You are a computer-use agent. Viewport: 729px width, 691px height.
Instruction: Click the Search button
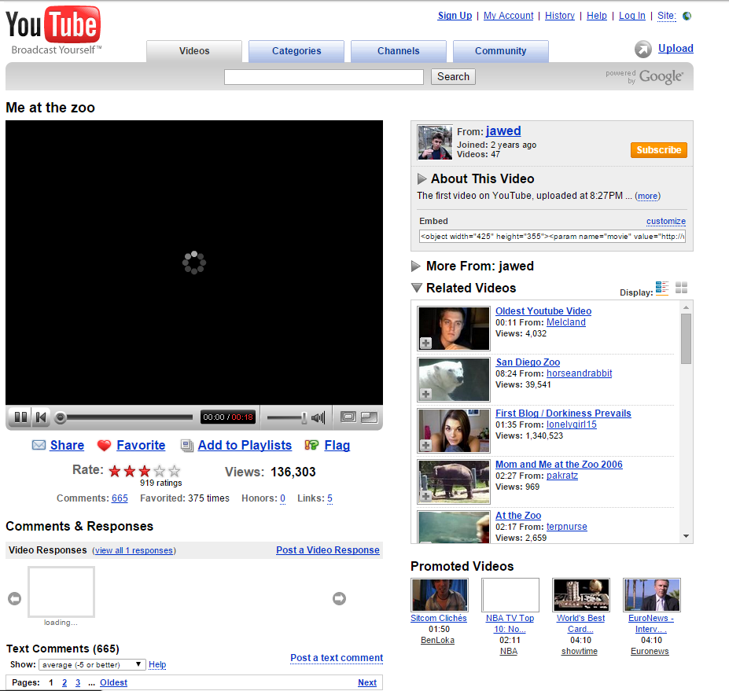click(453, 77)
